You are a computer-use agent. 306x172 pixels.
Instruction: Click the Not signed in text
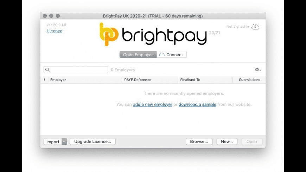[x=237, y=26]
